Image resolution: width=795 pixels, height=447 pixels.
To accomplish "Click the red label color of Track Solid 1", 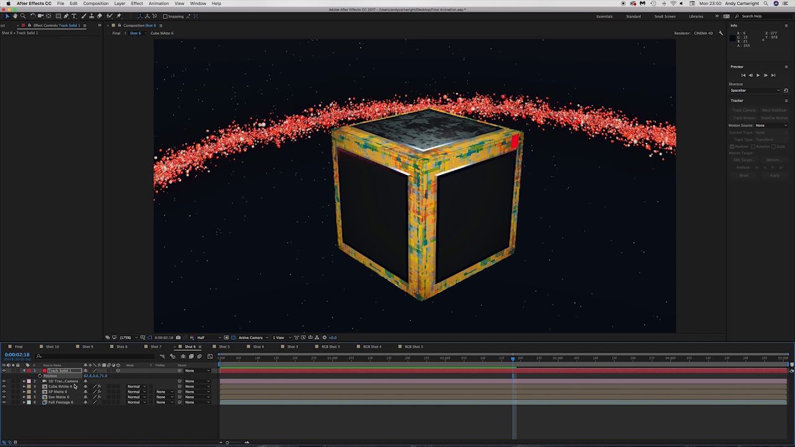I will point(29,371).
